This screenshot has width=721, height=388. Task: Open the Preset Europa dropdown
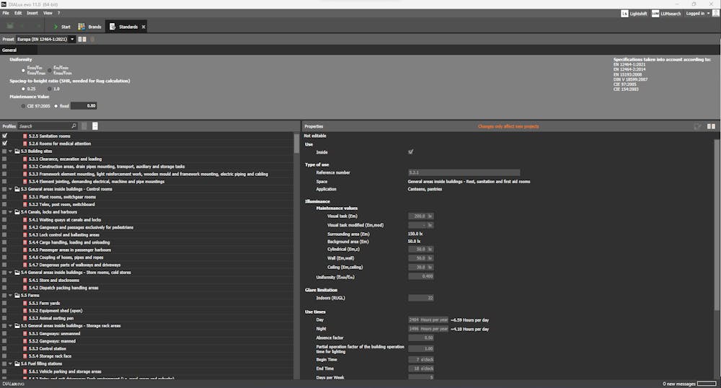click(x=45, y=39)
